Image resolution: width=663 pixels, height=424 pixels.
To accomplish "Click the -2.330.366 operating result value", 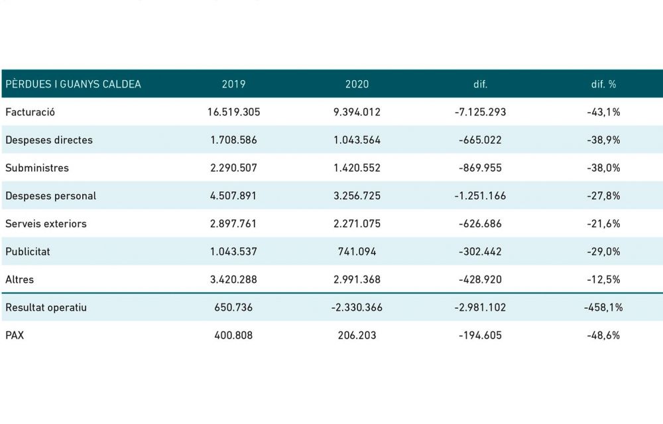I will [x=357, y=307].
